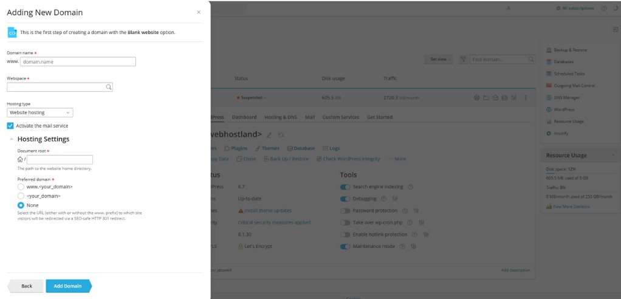Uncheck Activate the mail service
621x299 pixels.
[10, 126]
